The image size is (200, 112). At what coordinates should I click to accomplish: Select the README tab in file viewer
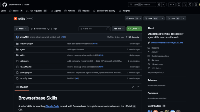[22, 87]
